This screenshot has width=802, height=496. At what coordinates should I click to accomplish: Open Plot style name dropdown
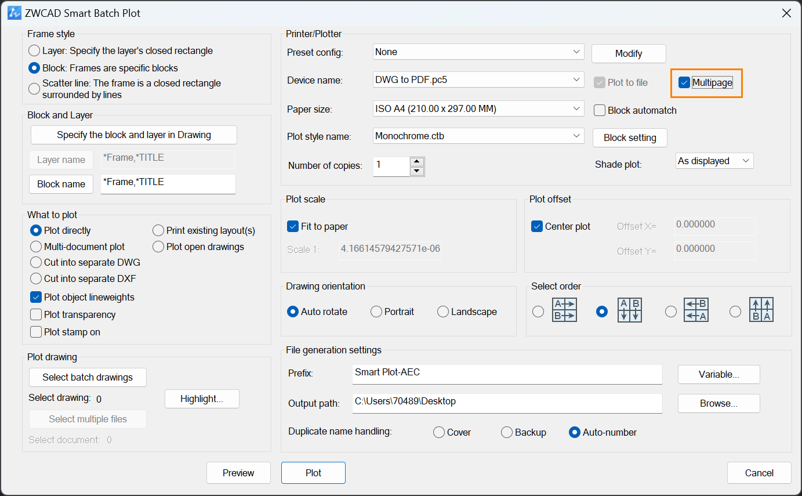coord(479,136)
